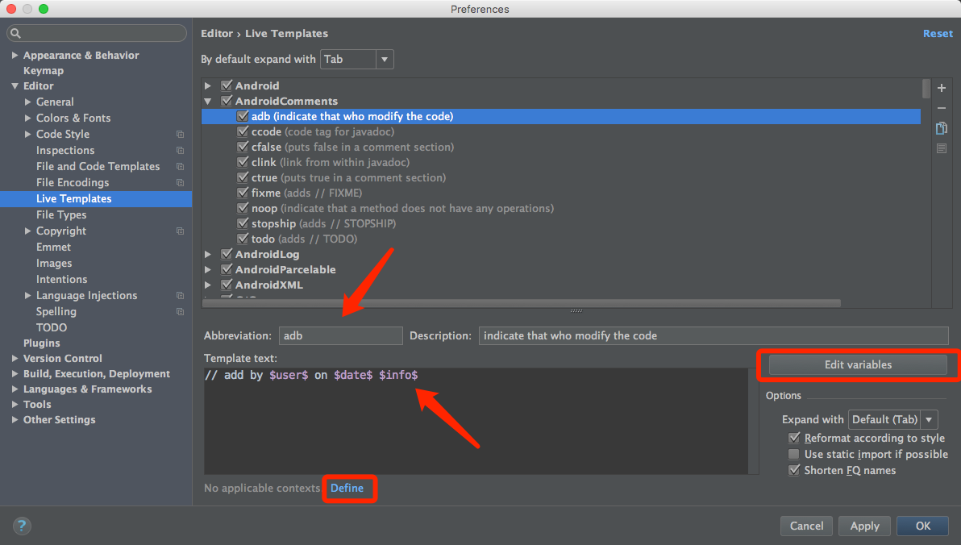
Task: Click inside the Template text editor
Action: coord(476,421)
